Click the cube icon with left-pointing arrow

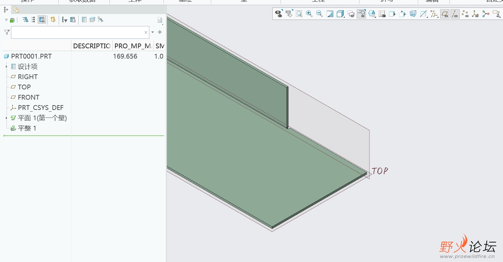click(392, 14)
